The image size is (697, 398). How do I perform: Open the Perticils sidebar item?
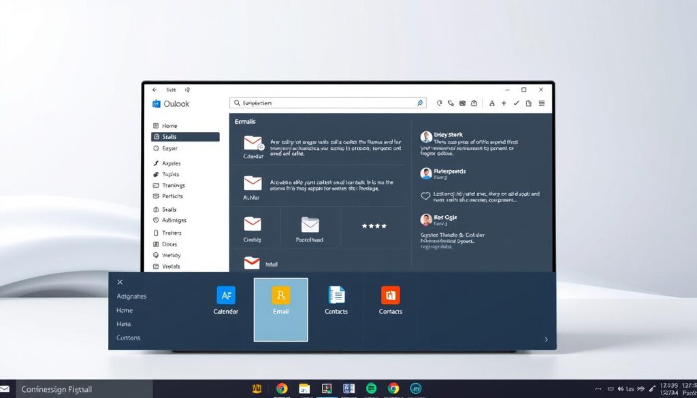tap(168, 196)
